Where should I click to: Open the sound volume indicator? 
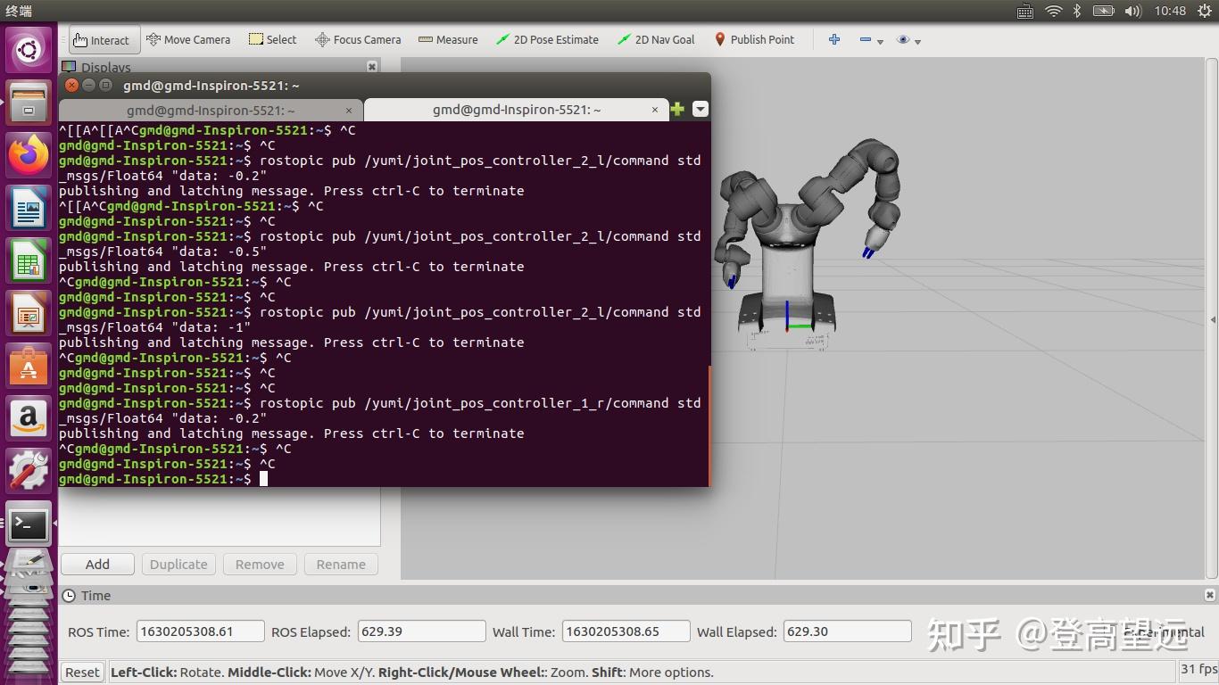click(1133, 11)
